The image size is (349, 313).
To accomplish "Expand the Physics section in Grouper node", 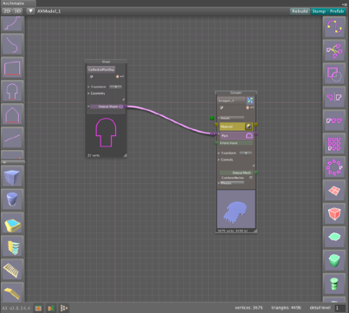I will click(x=219, y=183).
